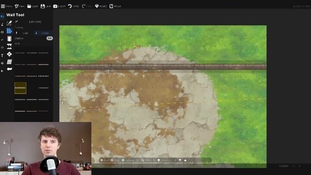Click Redo in the top toolbar
The height and width of the screenshot is (175, 311).
pyautogui.click(x=87, y=6)
